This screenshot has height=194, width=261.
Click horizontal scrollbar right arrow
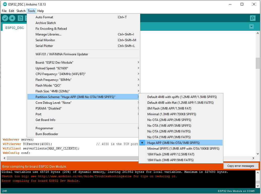point(253,158)
